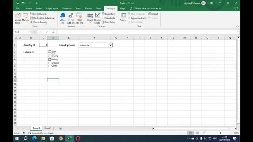Click the zoom out minus button
Viewport: 253px width, 142px height.
pos(210,133)
